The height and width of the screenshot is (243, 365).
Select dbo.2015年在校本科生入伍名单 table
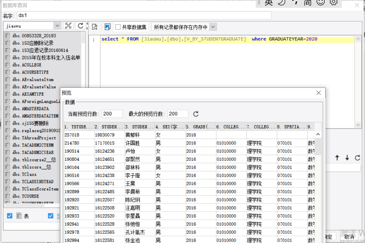(x=46, y=58)
